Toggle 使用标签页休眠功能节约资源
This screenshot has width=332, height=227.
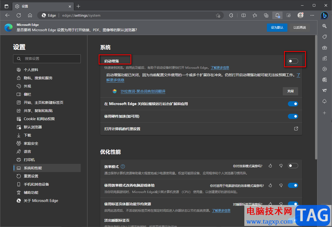point(293,204)
